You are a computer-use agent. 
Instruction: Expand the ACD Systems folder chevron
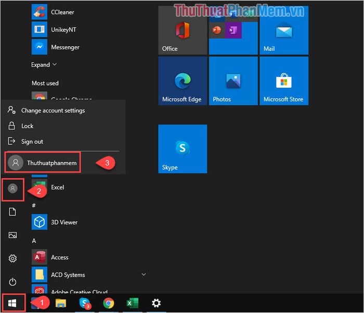point(144,275)
